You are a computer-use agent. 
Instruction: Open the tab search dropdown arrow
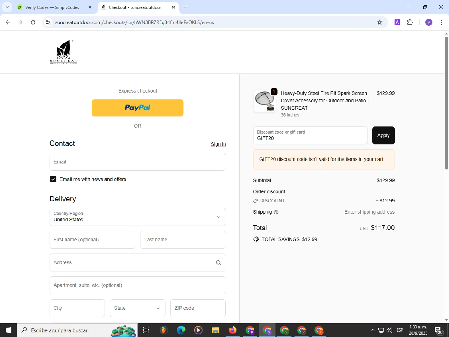pos(7,7)
